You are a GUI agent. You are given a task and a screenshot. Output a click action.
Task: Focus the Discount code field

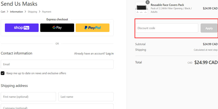(167, 28)
